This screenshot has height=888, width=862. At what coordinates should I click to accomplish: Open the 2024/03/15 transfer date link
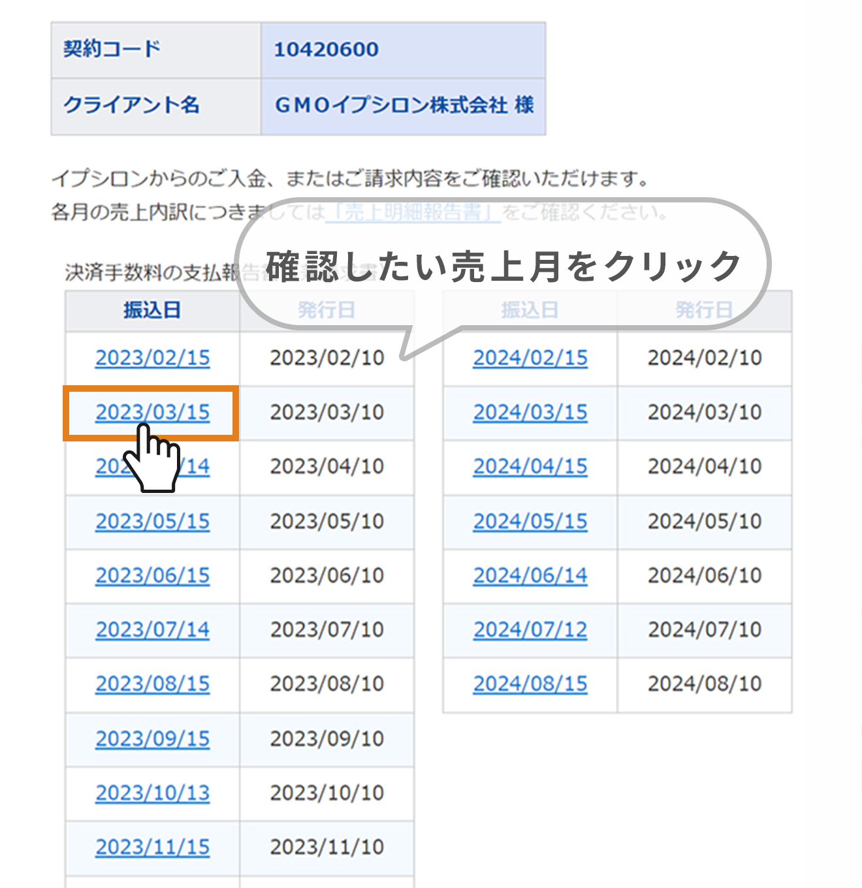point(530,412)
